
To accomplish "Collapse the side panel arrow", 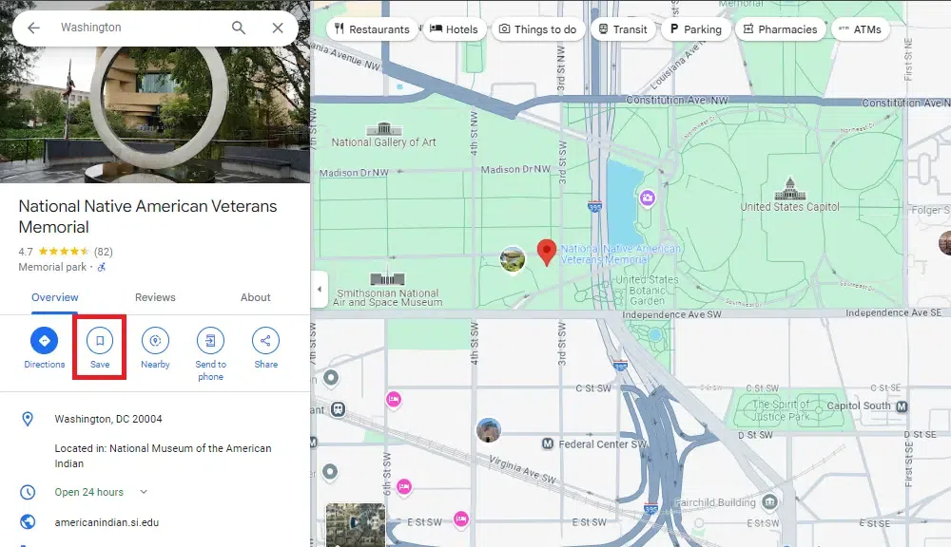I will [320, 289].
